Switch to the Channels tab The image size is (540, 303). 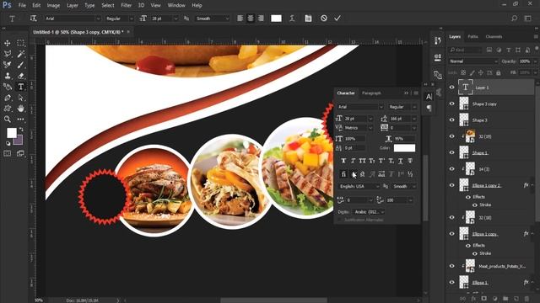pyautogui.click(x=494, y=36)
